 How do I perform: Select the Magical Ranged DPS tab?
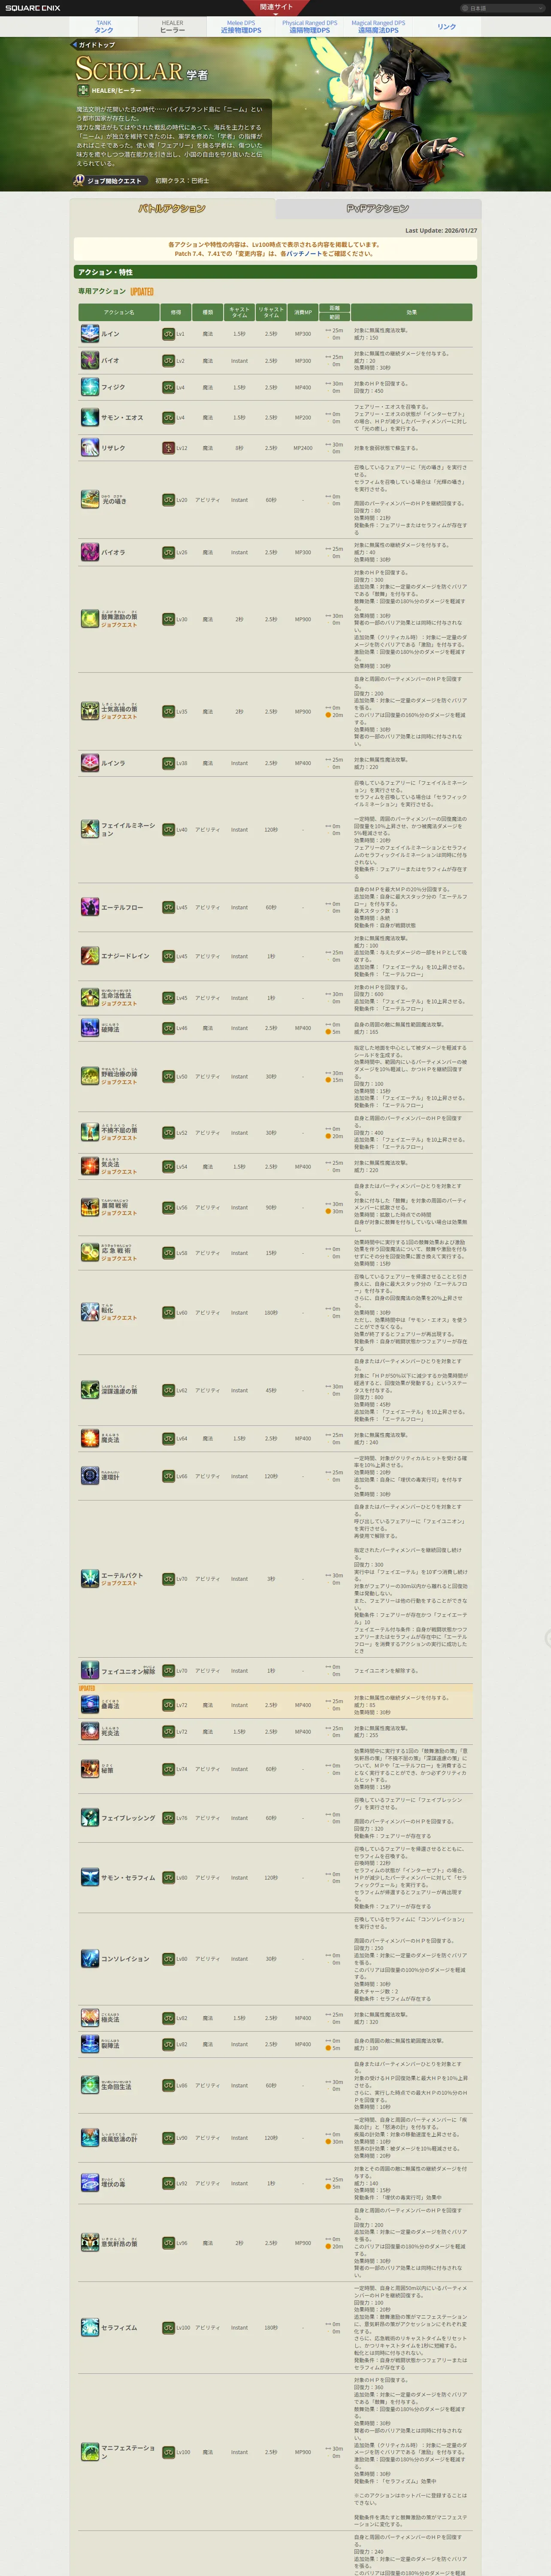(x=378, y=27)
